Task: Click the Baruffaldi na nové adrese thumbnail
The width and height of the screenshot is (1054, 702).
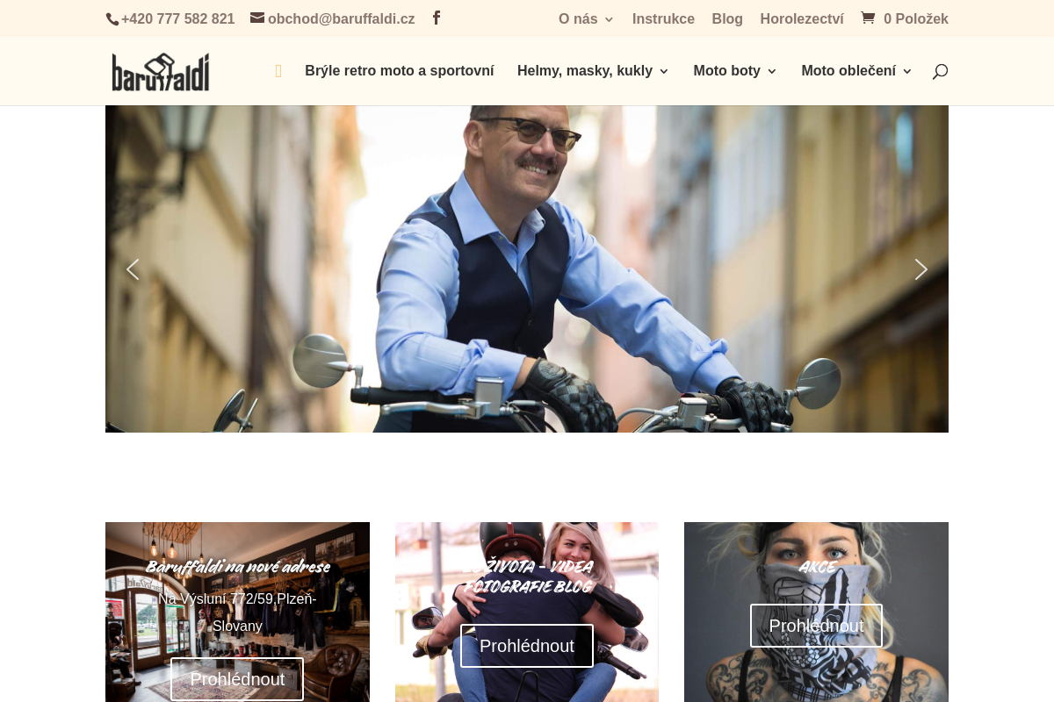Action: (x=237, y=612)
